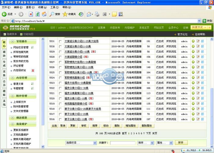Expand the 频道模型 section
Viewport: 214px width, 153px height.
[13, 118]
